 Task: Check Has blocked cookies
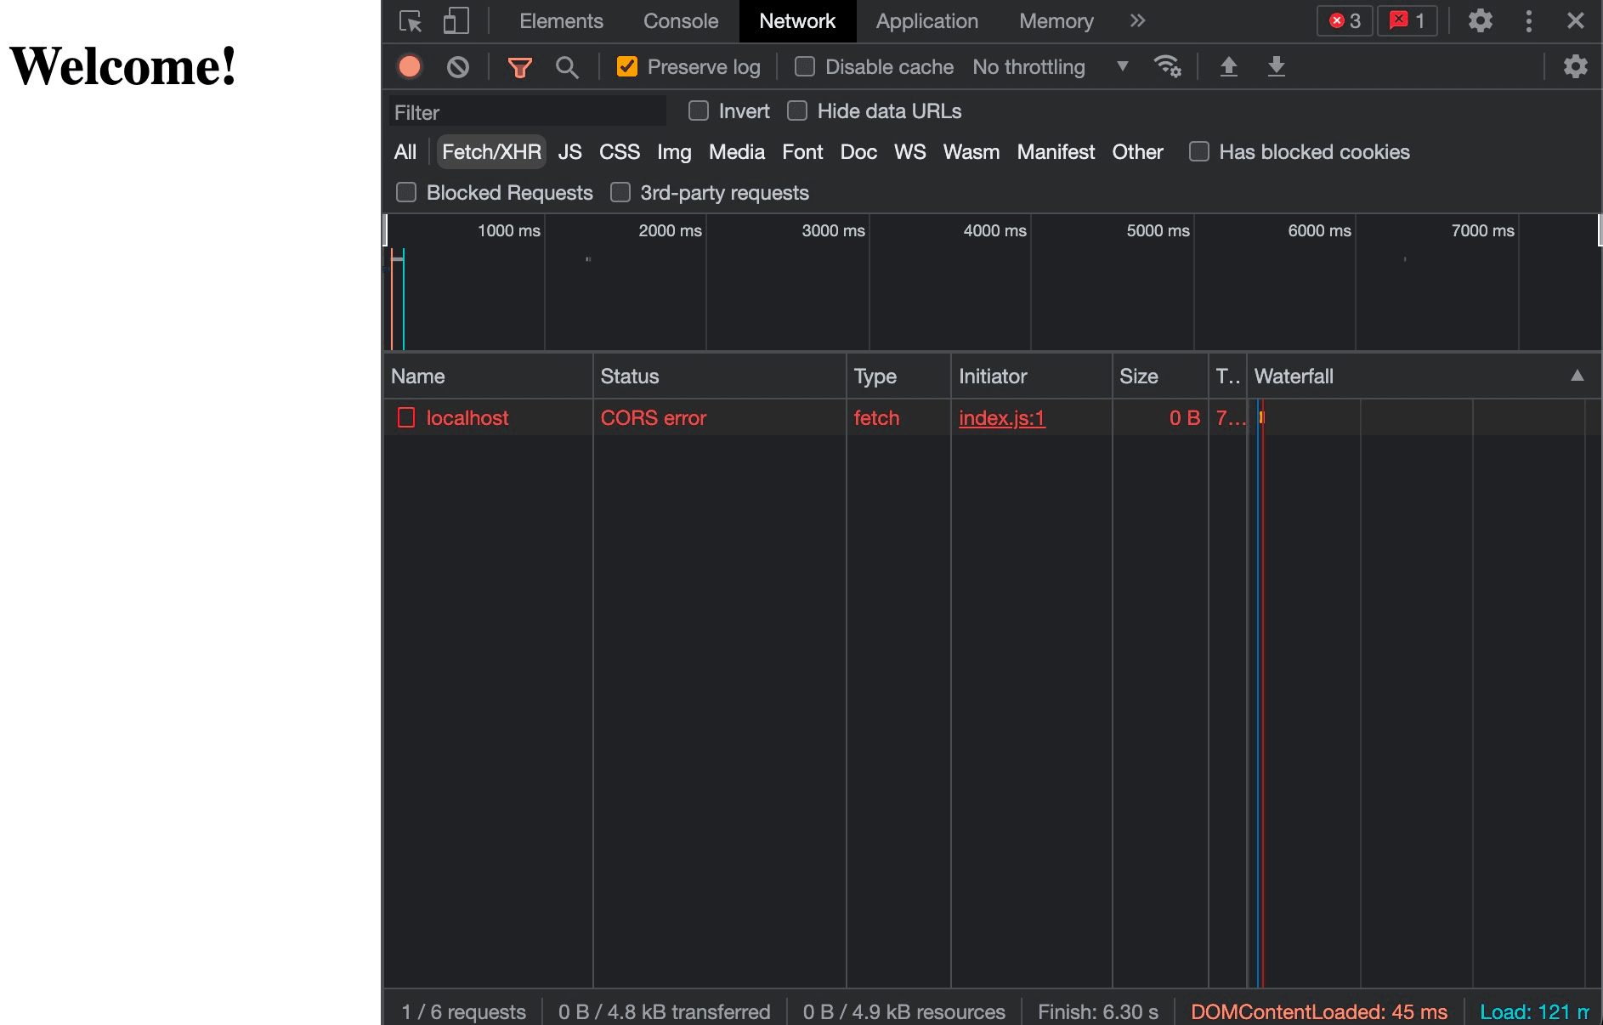pos(1199,151)
